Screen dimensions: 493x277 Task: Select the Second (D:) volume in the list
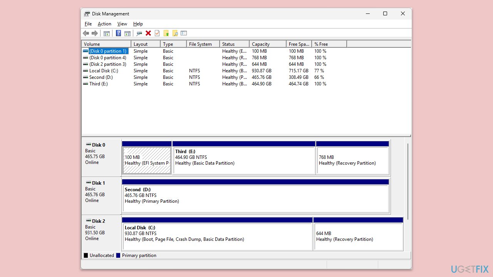point(101,77)
